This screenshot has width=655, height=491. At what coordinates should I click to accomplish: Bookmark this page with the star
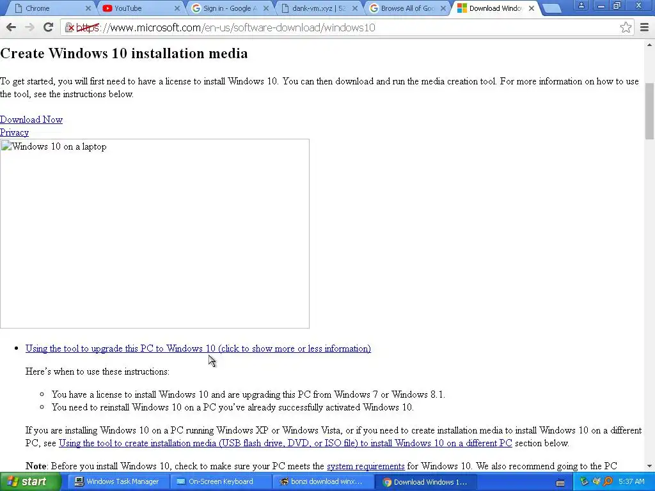626,27
